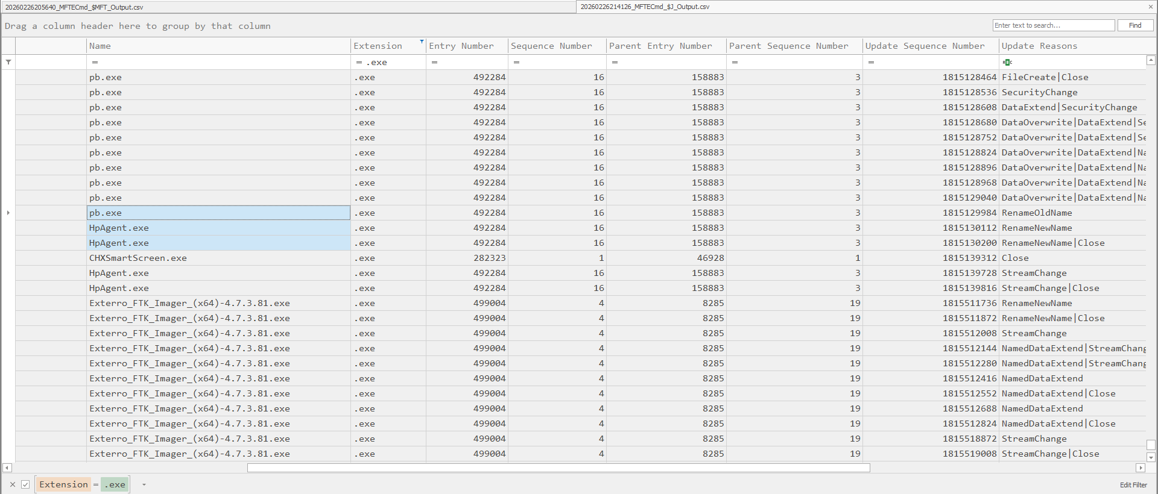The width and height of the screenshot is (1158, 494).
Task: Open Edit Filter at the bottom right
Action: [1133, 485]
